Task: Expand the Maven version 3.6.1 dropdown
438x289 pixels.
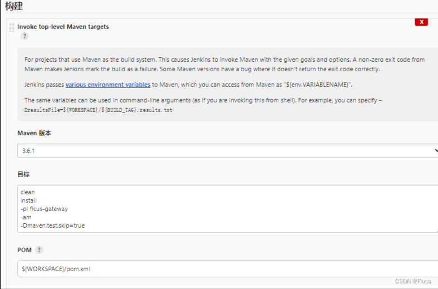Action: tap(227, 151)
